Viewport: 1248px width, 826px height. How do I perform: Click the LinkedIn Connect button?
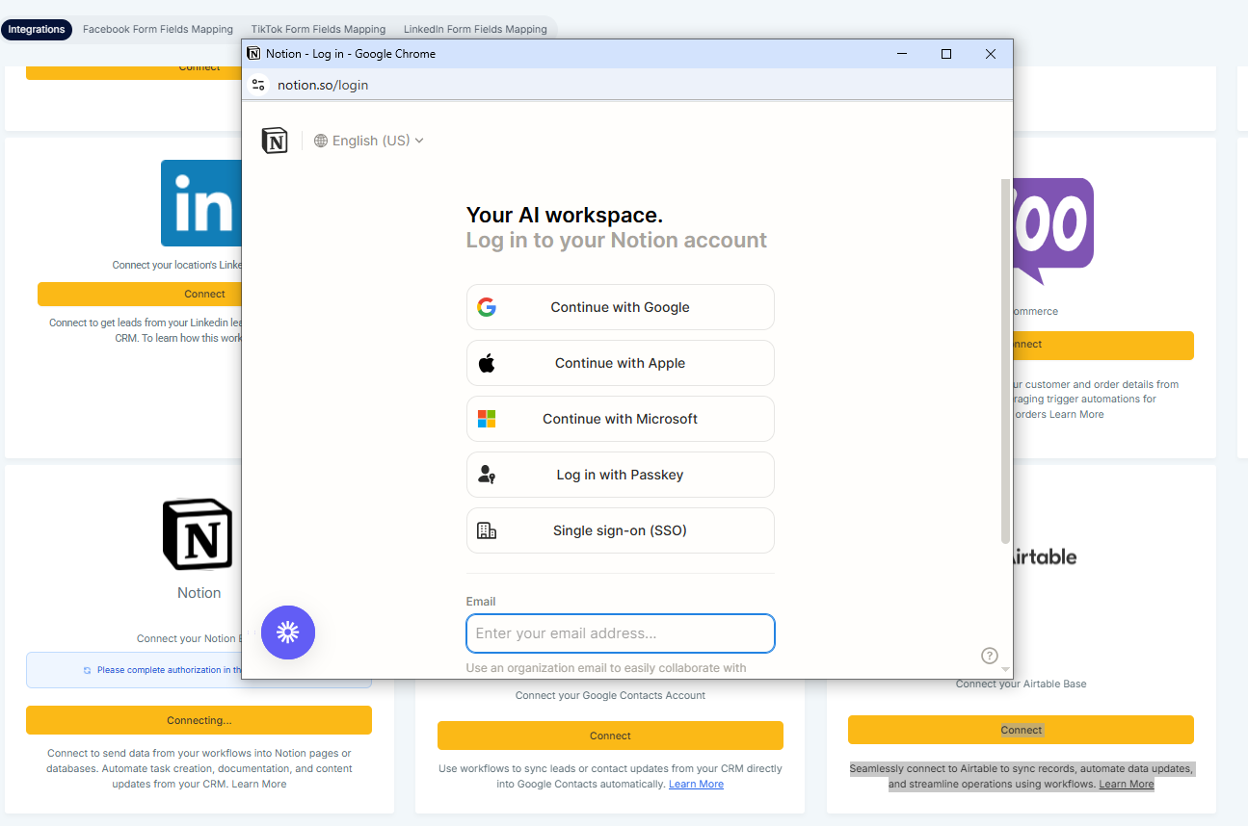pos(140,294)
